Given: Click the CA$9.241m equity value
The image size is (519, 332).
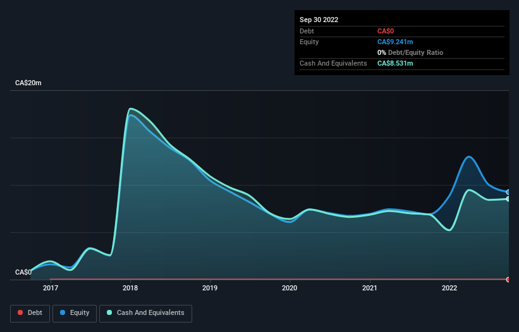Looking at the screenshot, I should [x=395, y=42].
